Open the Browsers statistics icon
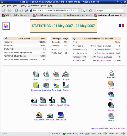Viewport: 127px width, 136px height. pyautogui.click(x=43, y=100)
